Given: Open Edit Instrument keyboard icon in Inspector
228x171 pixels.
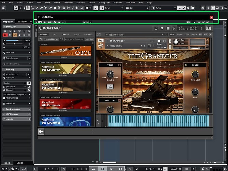Looking at the screenshot, I should [29, 83].
